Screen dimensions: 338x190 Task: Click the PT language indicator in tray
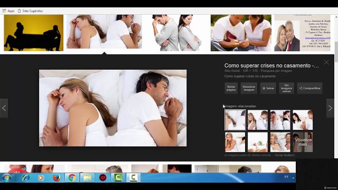(286, 177)
